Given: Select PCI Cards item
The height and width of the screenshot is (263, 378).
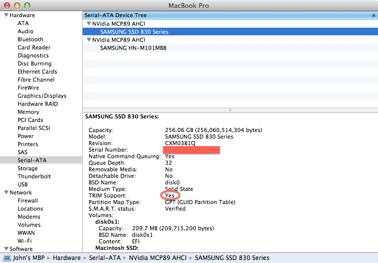Looking at the screenshot, I should click(x=30, y=120).
